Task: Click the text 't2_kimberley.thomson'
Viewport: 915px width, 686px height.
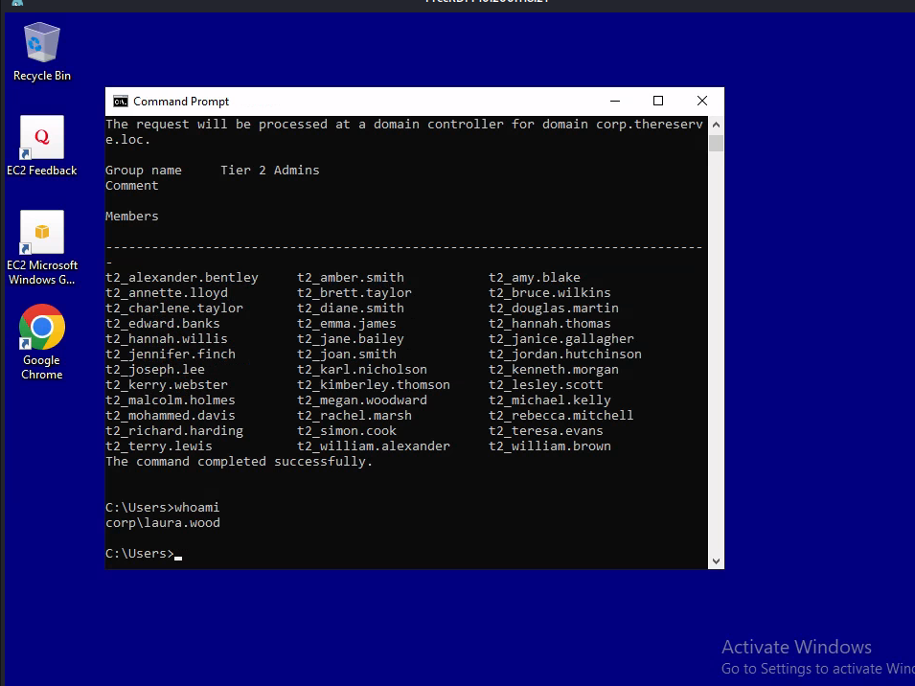Action: coord(374,385)
